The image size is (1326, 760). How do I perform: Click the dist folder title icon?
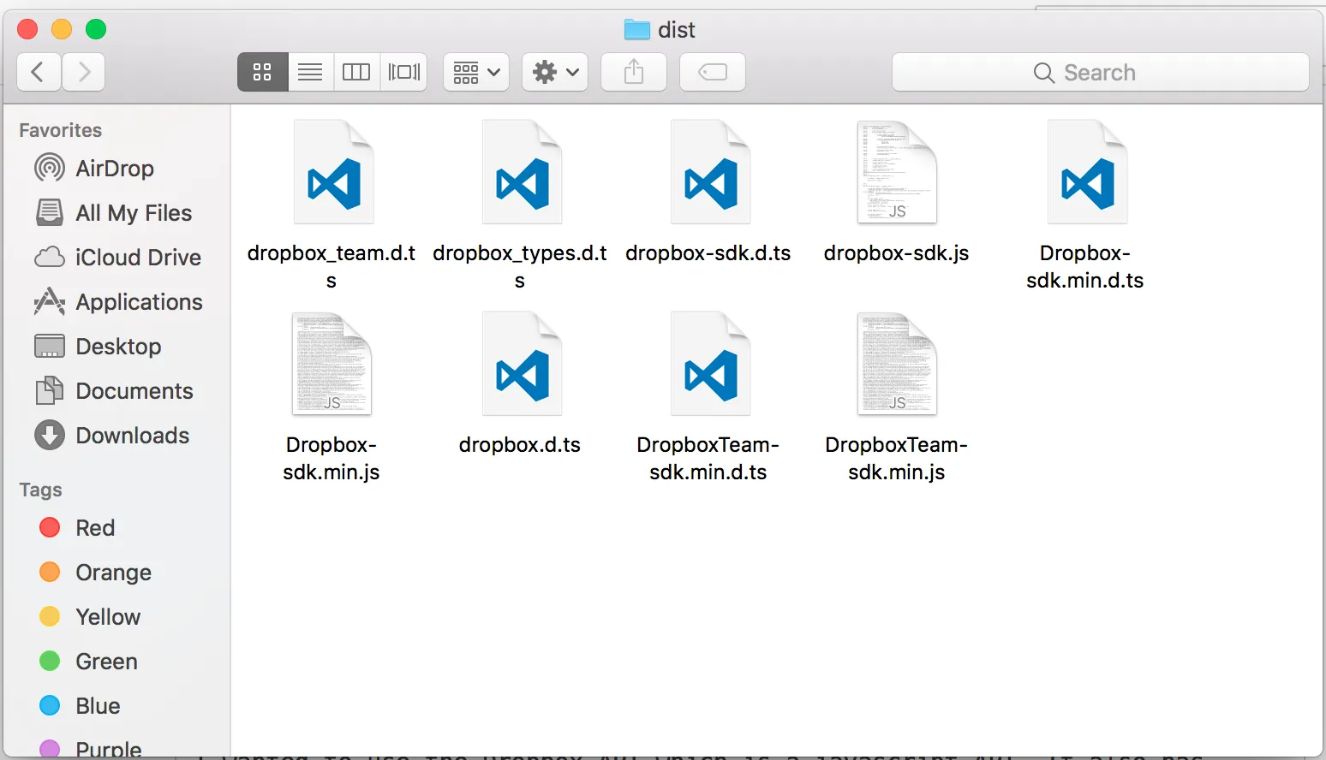(637, 30)
